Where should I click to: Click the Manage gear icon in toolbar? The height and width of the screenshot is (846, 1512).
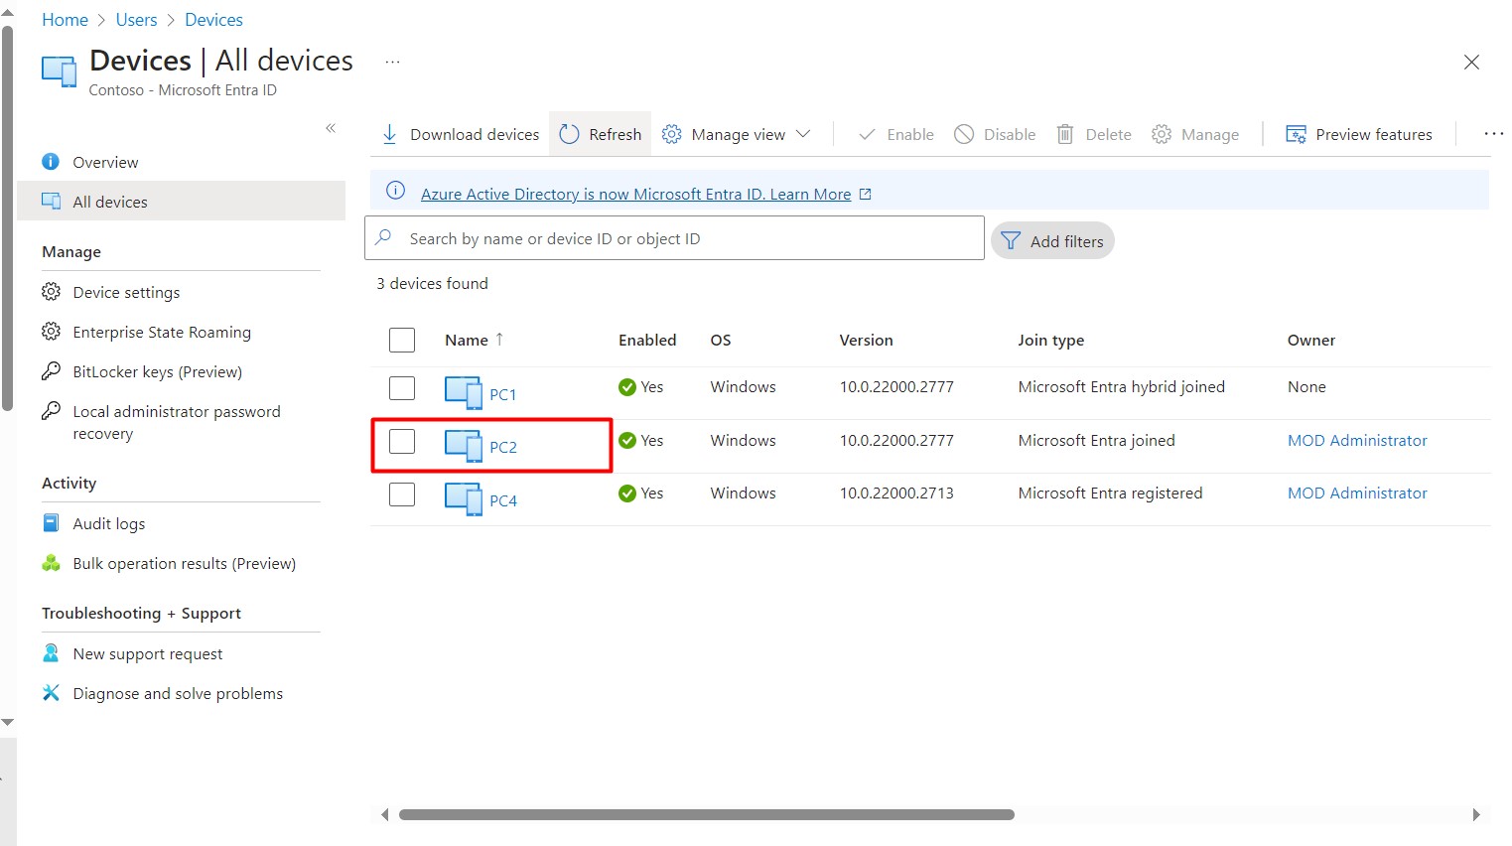pos(1161,134)
